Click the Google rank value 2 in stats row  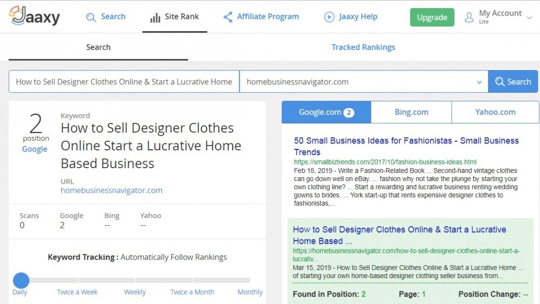click(x=62, y=225)
